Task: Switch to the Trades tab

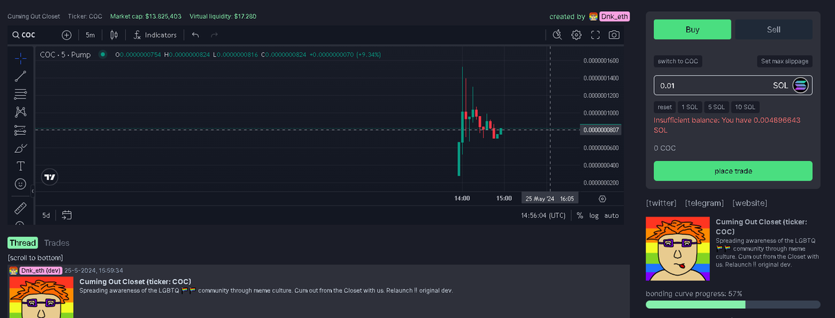Action: [x=56, y=242]
